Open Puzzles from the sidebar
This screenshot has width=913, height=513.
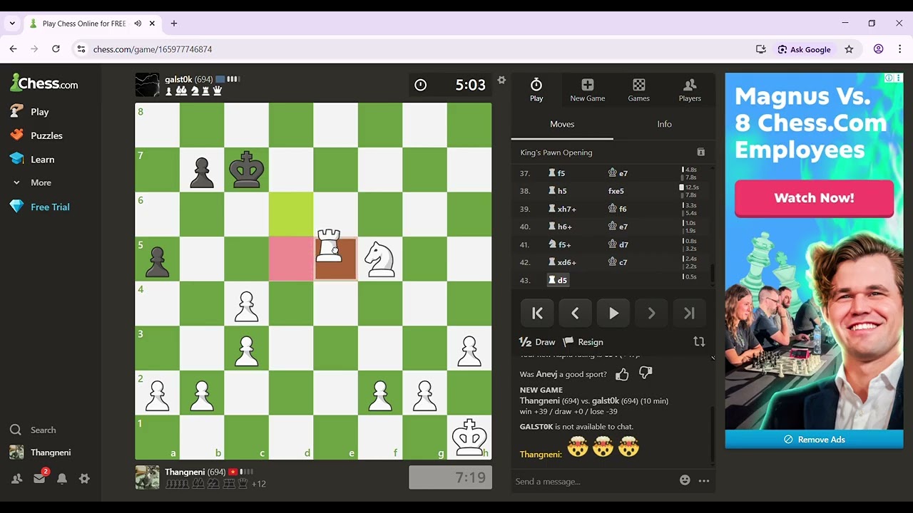click(x=36, y=135)
